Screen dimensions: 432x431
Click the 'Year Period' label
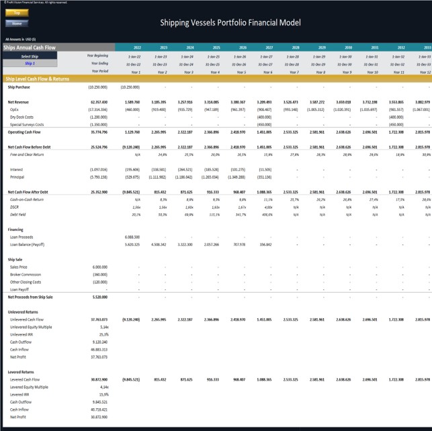click(99, 71)
